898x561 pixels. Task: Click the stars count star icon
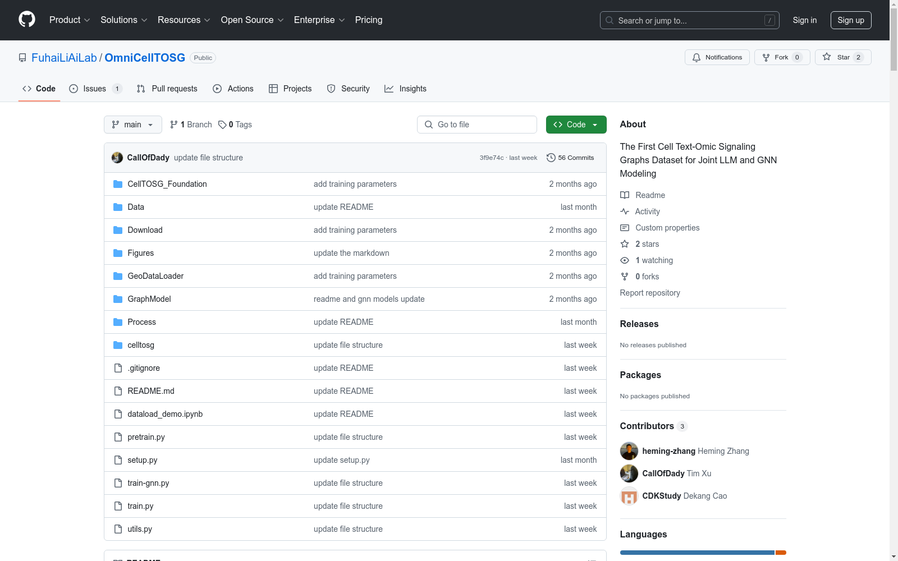tap(625, 244)
